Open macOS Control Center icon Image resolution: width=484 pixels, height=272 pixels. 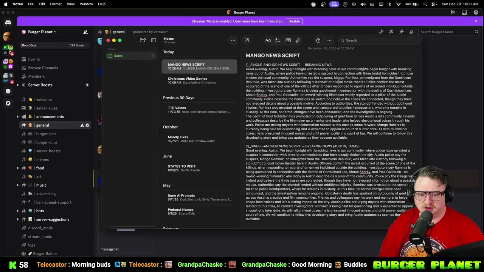(434, 4)
